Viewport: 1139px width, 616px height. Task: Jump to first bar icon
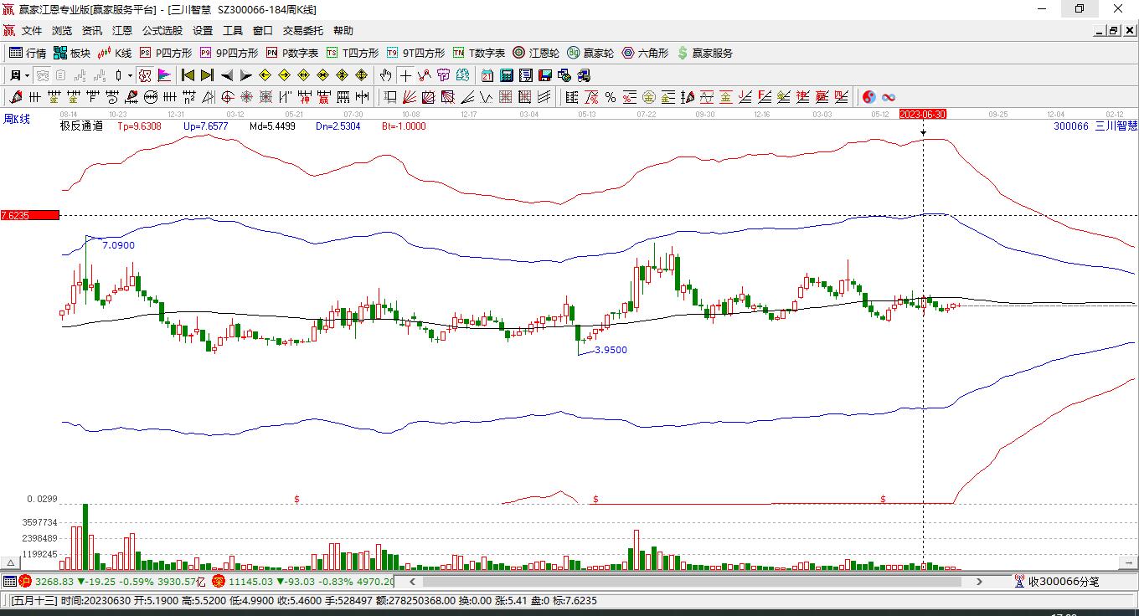click(x=188, y=75)
